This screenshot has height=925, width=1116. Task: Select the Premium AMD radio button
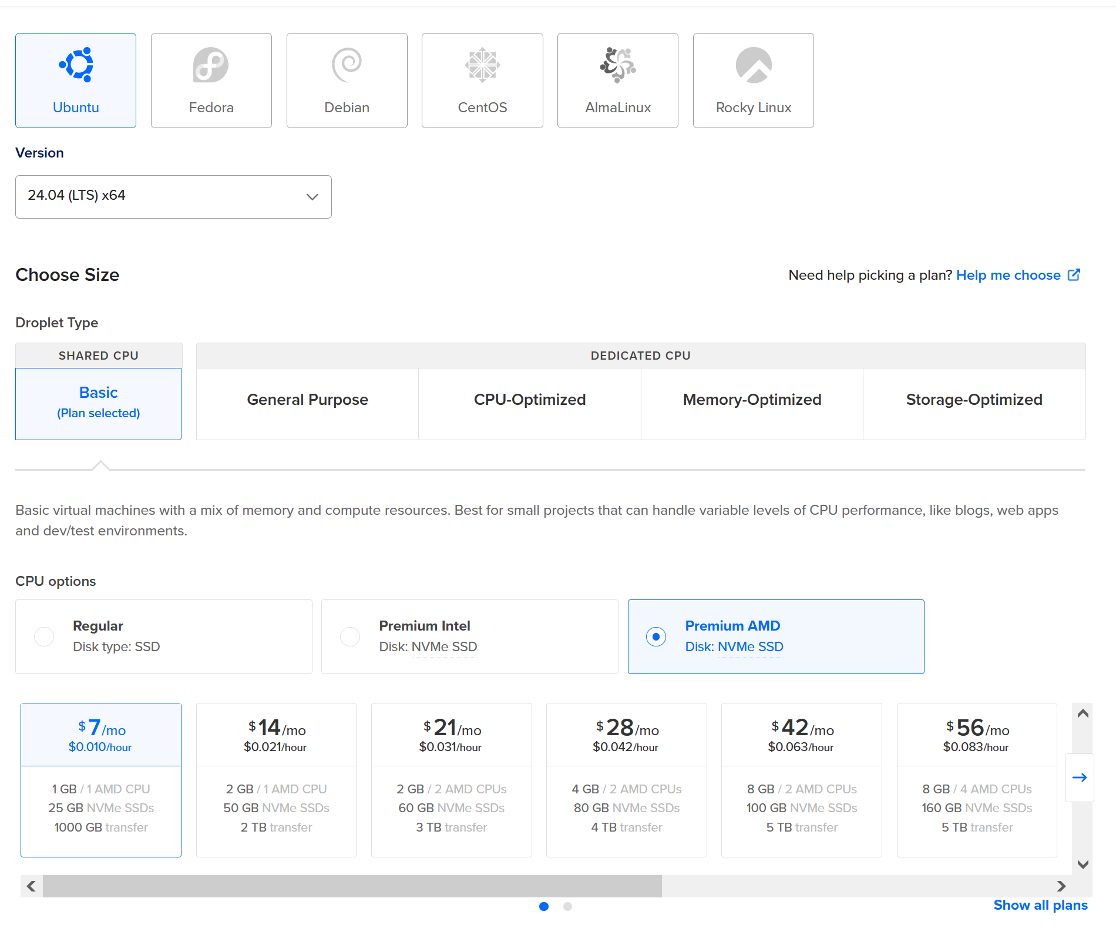[x=656, y=636]
